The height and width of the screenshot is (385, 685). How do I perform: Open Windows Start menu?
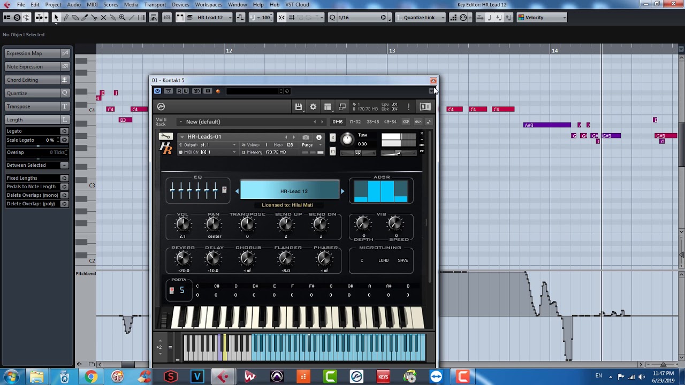tap(11, 376)
